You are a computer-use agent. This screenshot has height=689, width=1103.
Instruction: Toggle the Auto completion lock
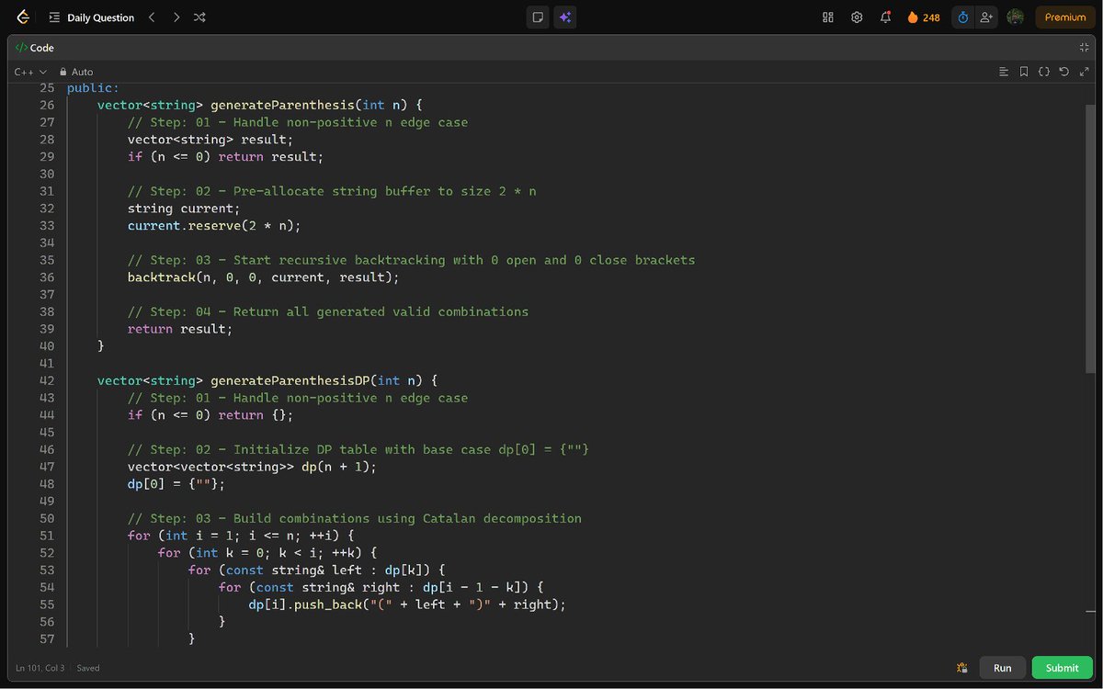tap(76, 72)
